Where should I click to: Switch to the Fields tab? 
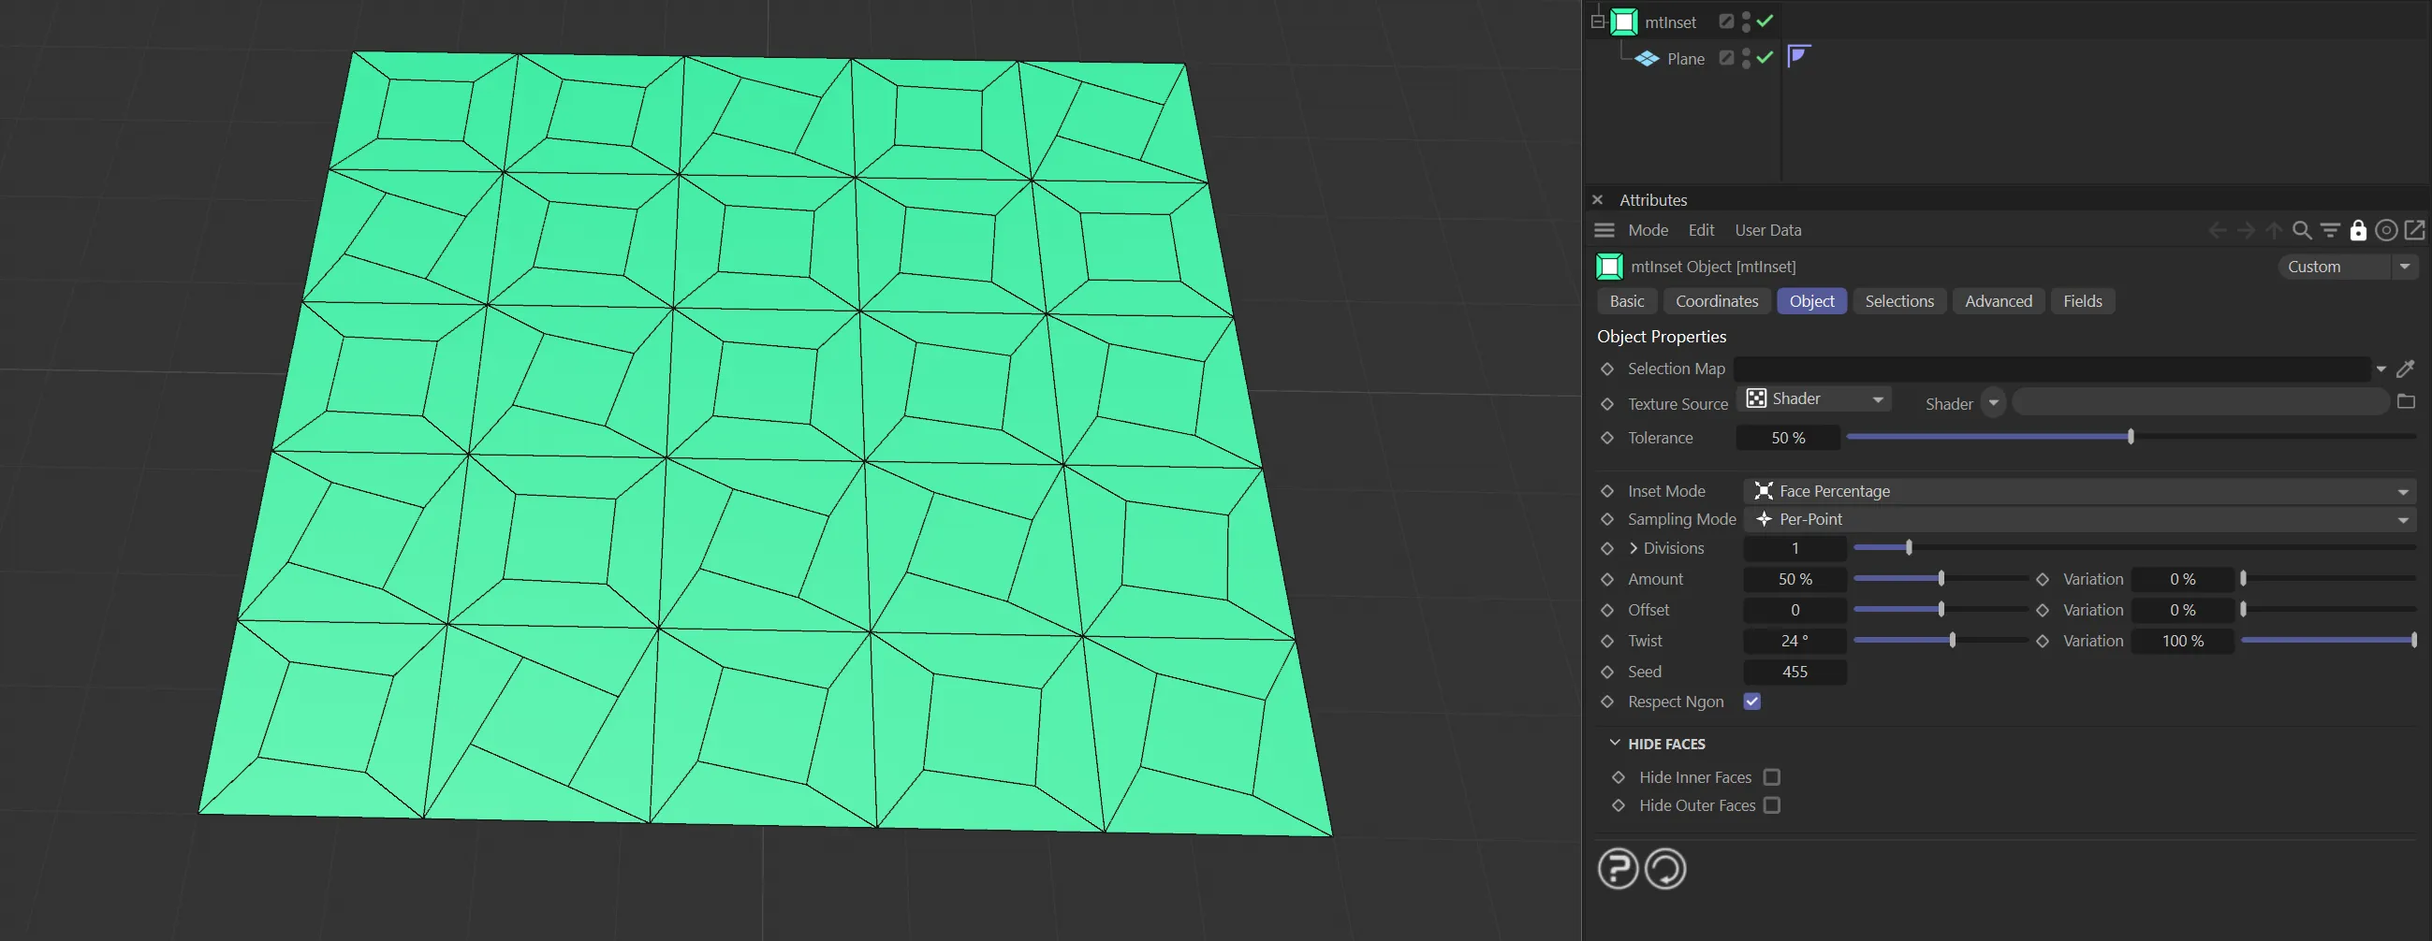(2082, 301)
